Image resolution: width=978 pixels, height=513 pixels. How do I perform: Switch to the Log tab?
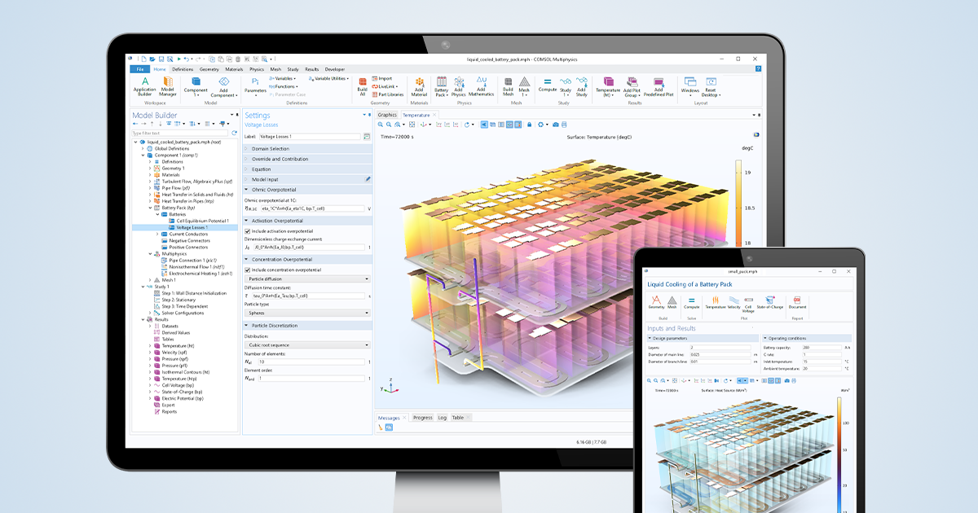coord(443,418)
